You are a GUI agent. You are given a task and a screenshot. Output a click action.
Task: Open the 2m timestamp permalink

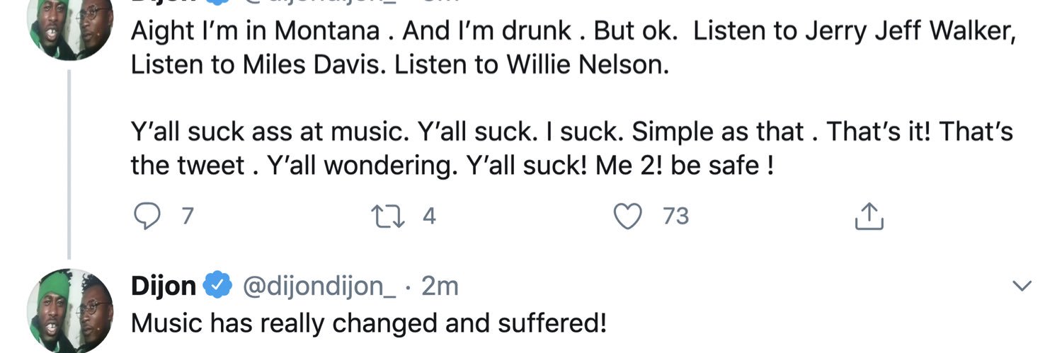[440, 287]
